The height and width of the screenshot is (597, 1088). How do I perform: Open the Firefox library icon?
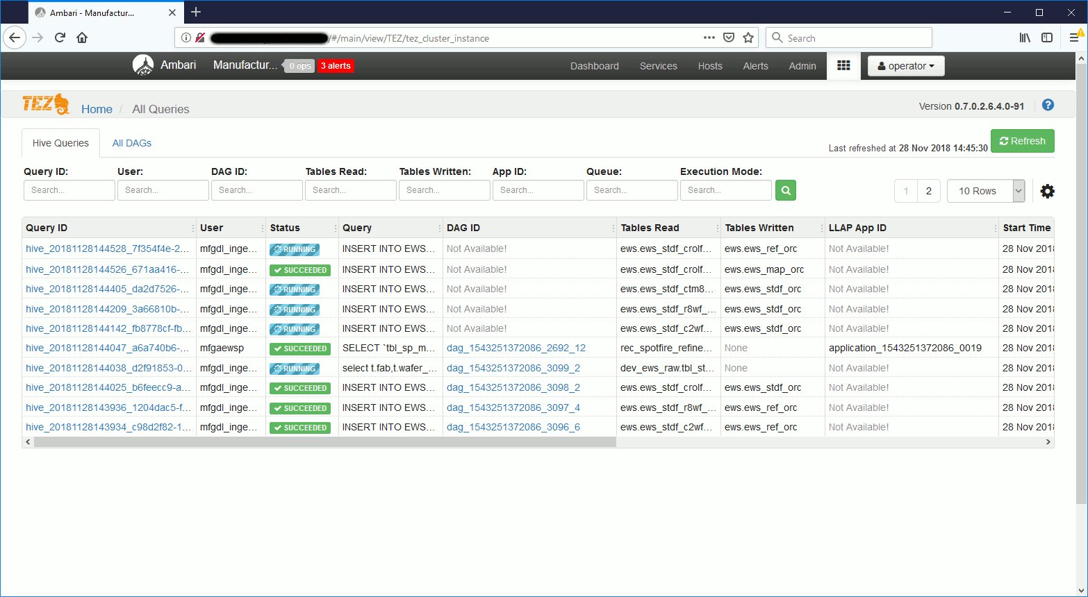1025,37
